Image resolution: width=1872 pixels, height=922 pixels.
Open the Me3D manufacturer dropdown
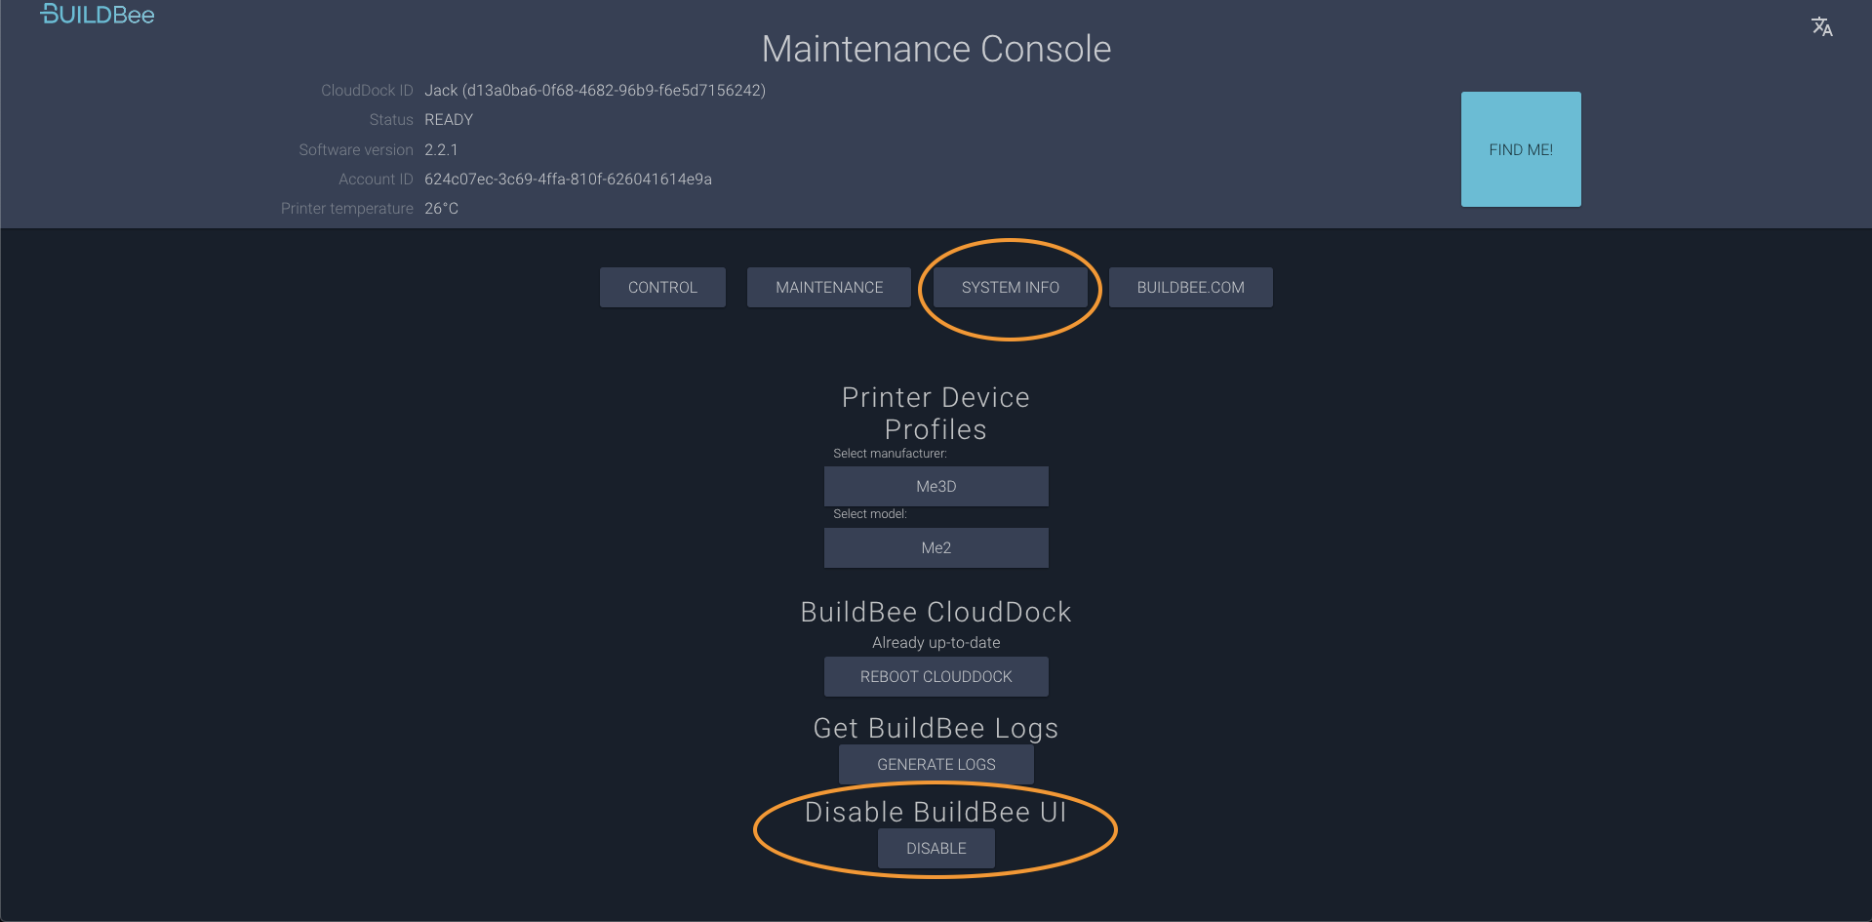(x=936, y=486)
